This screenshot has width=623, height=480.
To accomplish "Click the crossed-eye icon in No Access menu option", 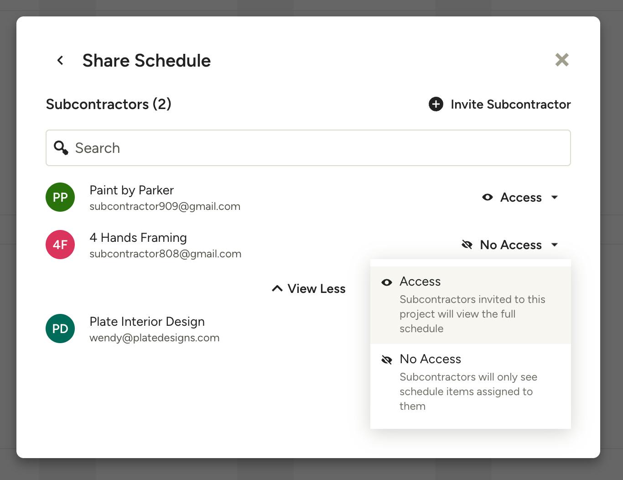I will pyautogui.click(x=386, y=360).
